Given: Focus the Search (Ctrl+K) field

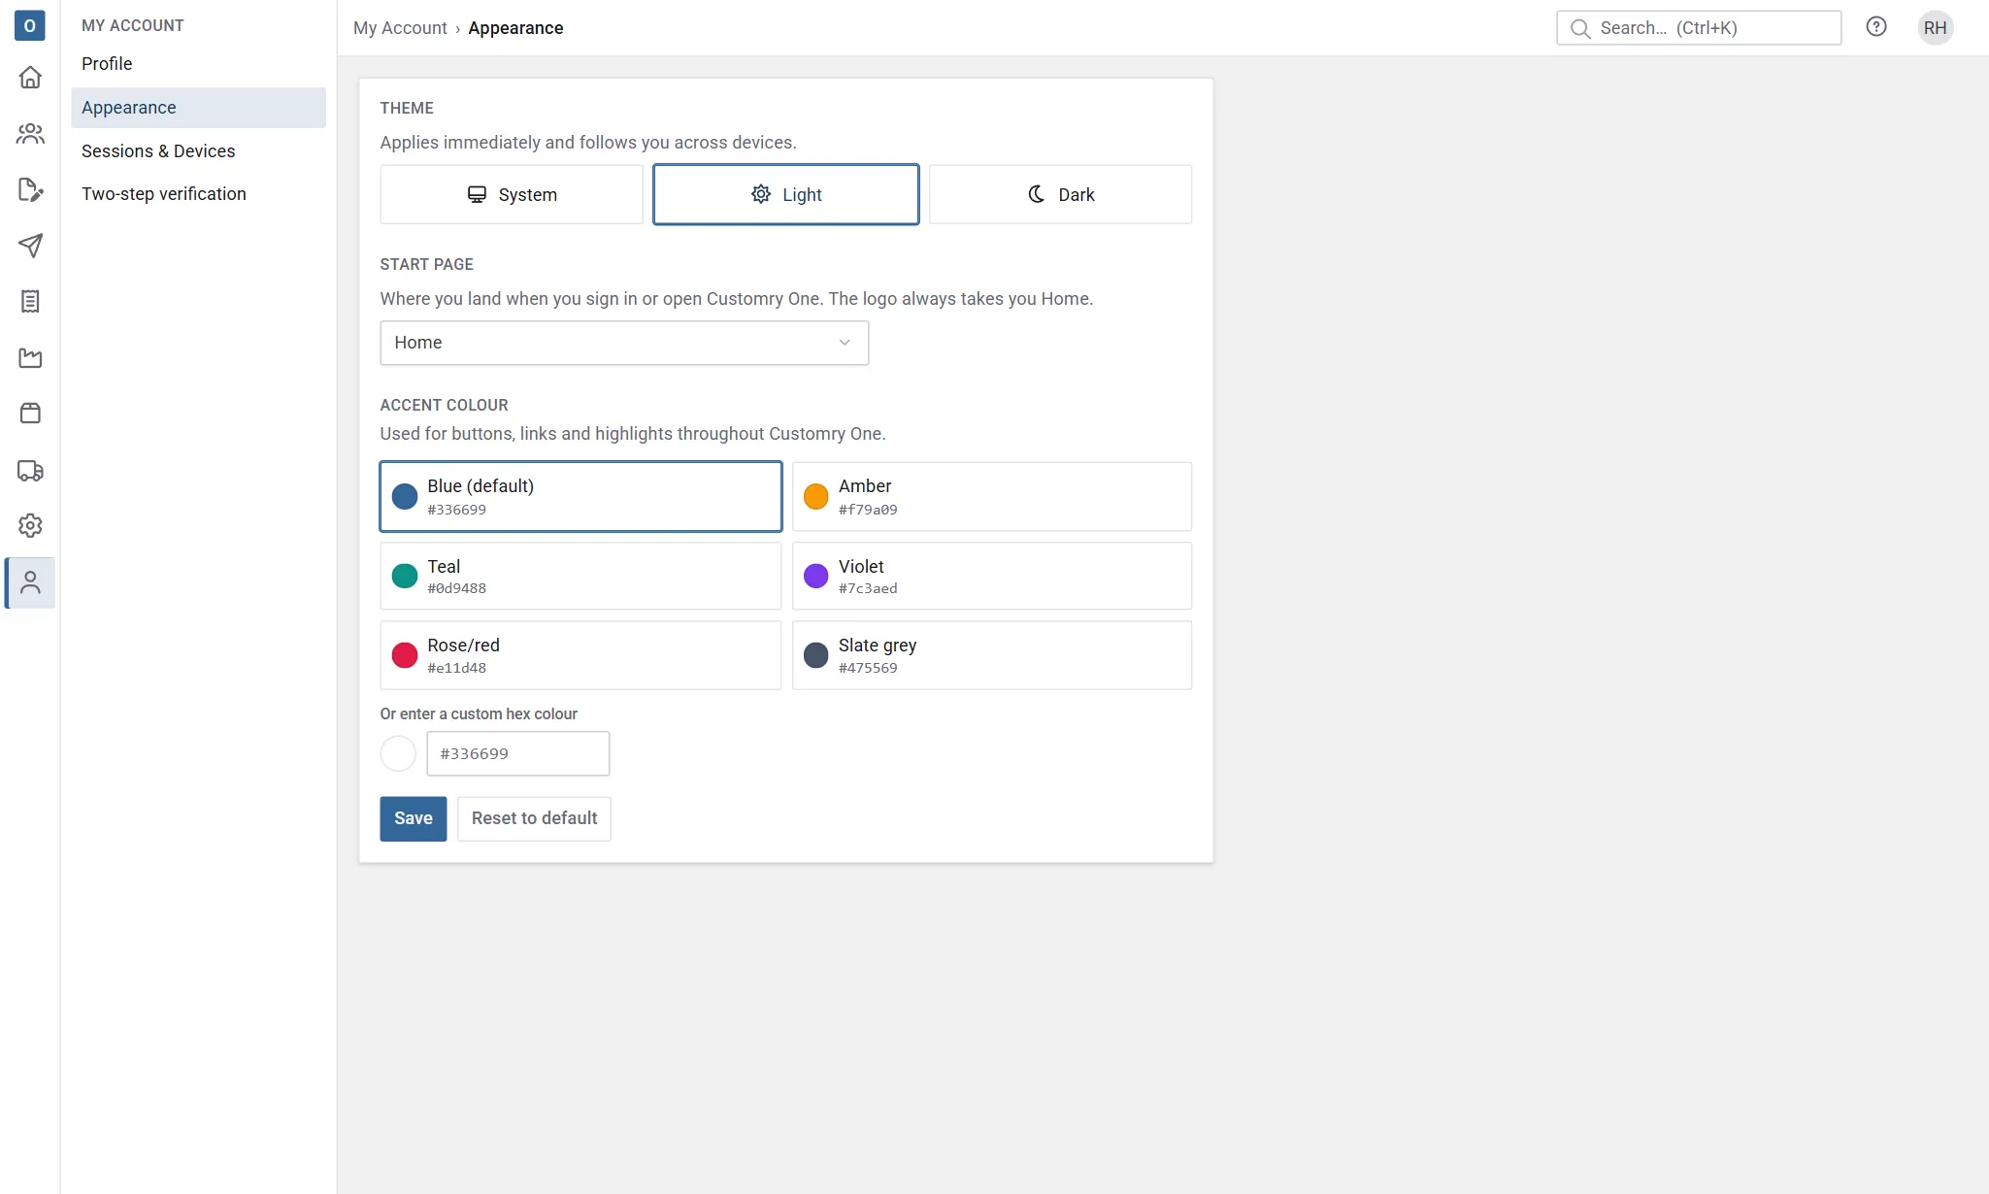Looking at the screenshot, I should (x=1699, y=28).
